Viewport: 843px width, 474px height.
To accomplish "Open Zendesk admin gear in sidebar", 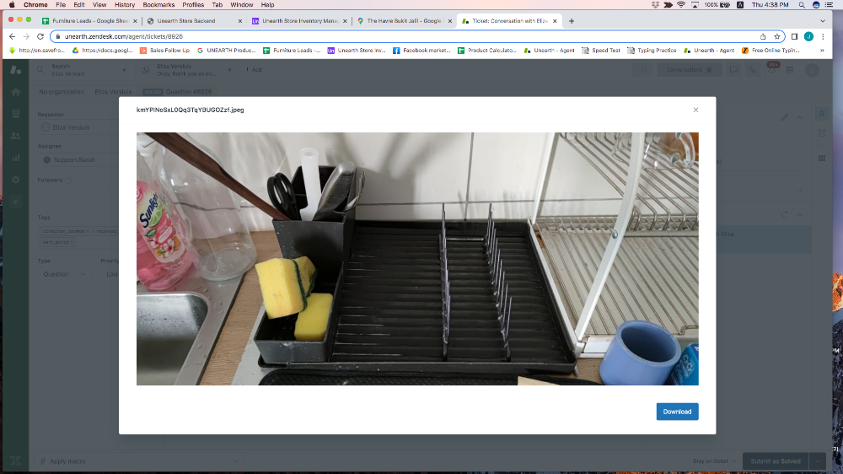I will point(15,180).
